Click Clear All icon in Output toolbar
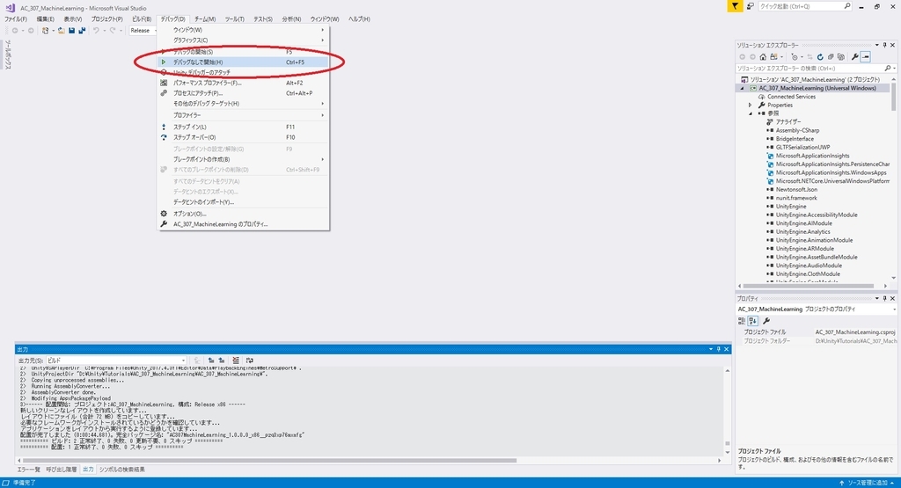The height and width of the screenshot is (488, 901). (236, 361)
